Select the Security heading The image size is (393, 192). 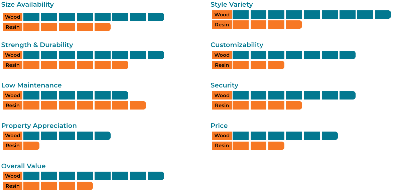pyautogui.click(x=224, y=85)
